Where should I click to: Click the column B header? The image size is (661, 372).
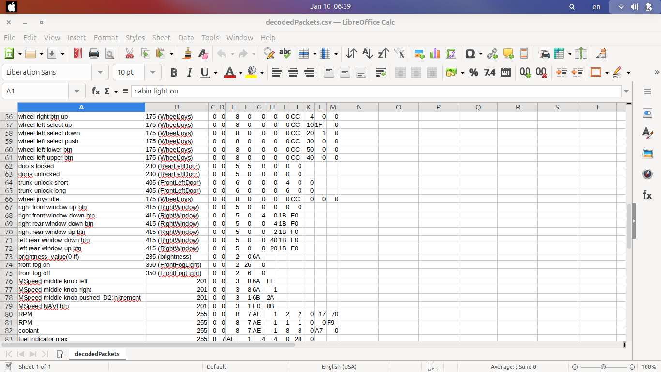(x=177, y=107)
